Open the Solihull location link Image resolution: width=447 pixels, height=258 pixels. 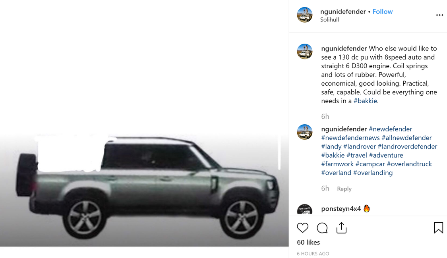(329, 20)
